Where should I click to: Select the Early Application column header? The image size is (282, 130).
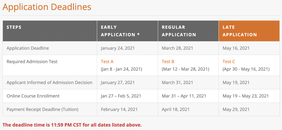(127, 31)
